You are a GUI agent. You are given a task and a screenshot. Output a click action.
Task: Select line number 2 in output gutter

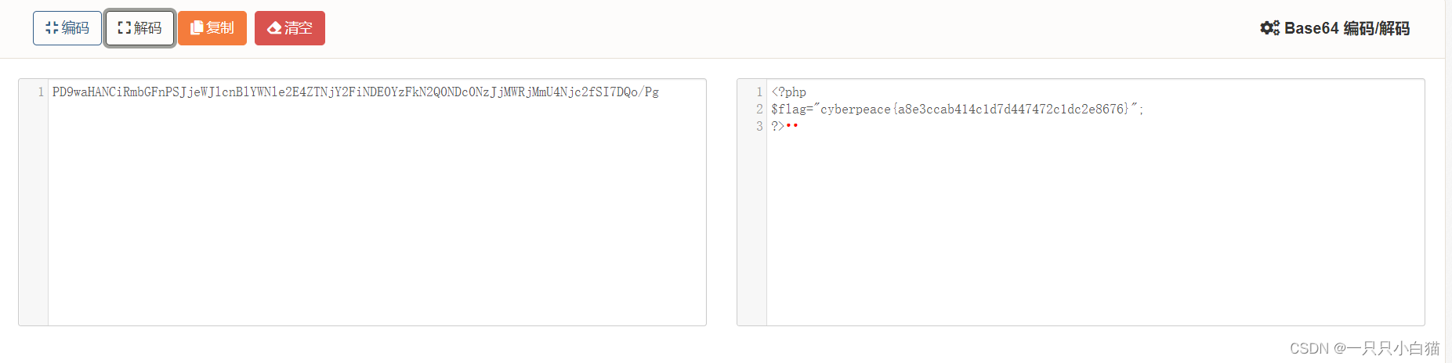coord(759,110)
